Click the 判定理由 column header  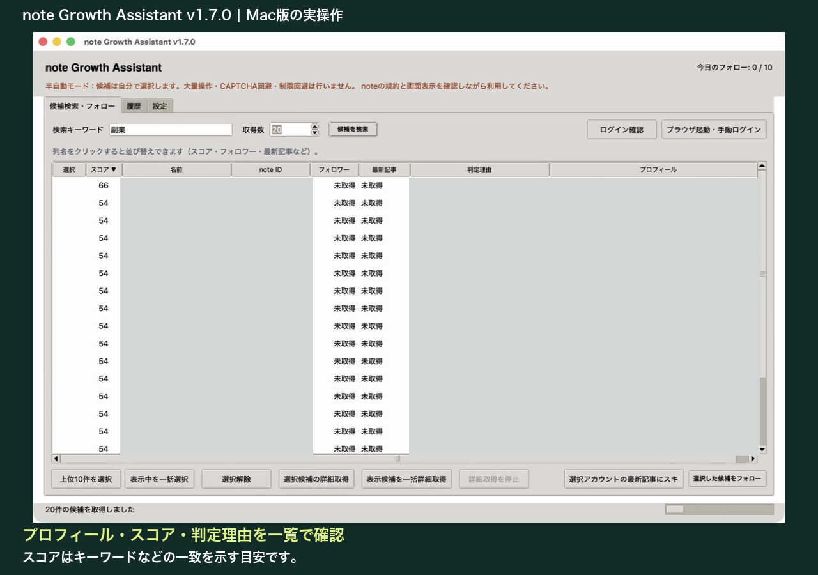click(479, 169)
